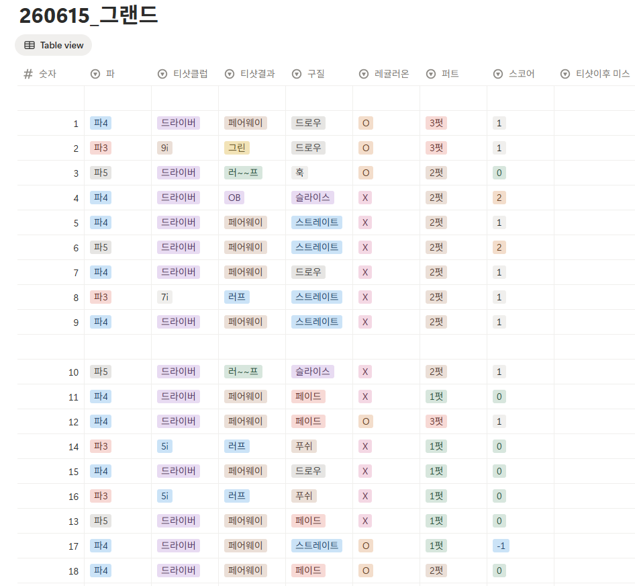
Task: Open the 스코어 column header menu
Action: (521, 74)
